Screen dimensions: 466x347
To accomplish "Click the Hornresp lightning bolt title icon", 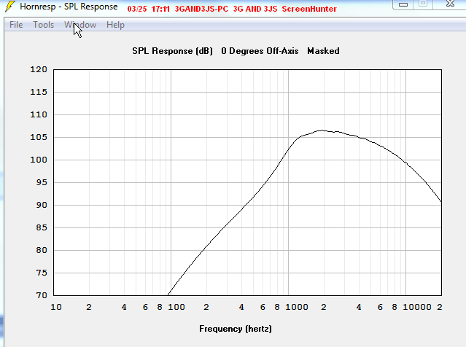I will pyautogui.click(x=10, y=7).
